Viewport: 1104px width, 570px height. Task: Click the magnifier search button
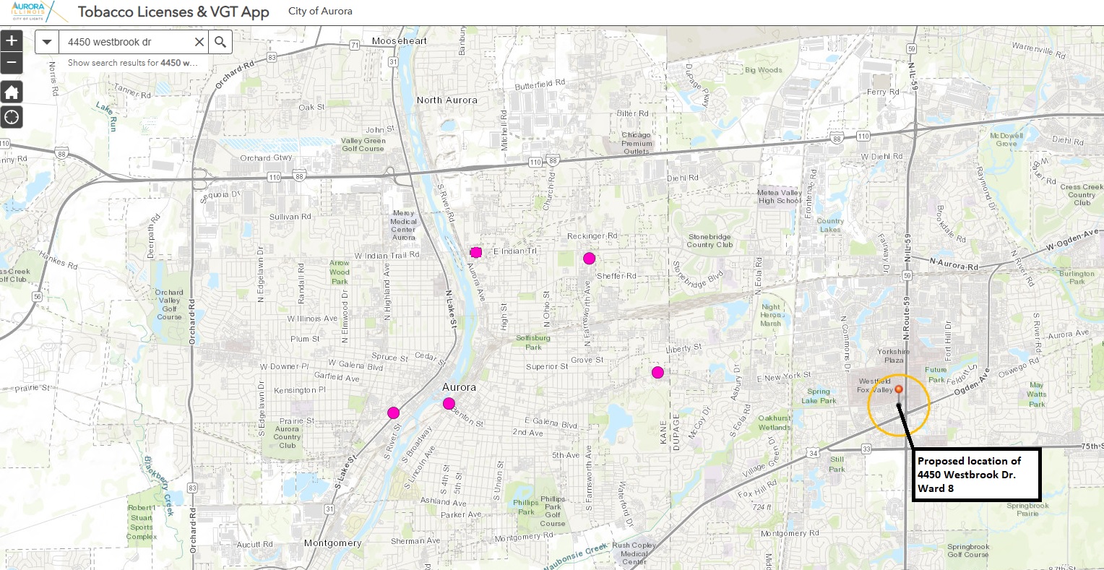click(220, 42)
